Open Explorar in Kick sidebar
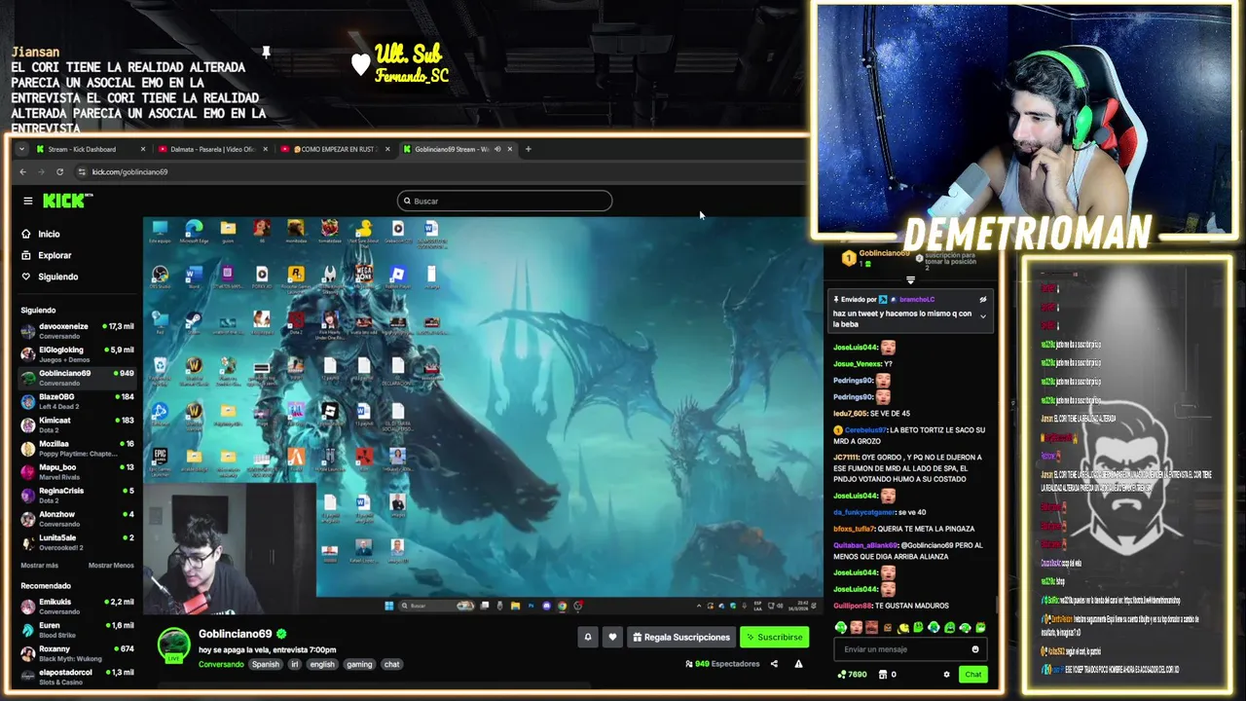This screenshot has height=701, width=1246. click(47, 255)
